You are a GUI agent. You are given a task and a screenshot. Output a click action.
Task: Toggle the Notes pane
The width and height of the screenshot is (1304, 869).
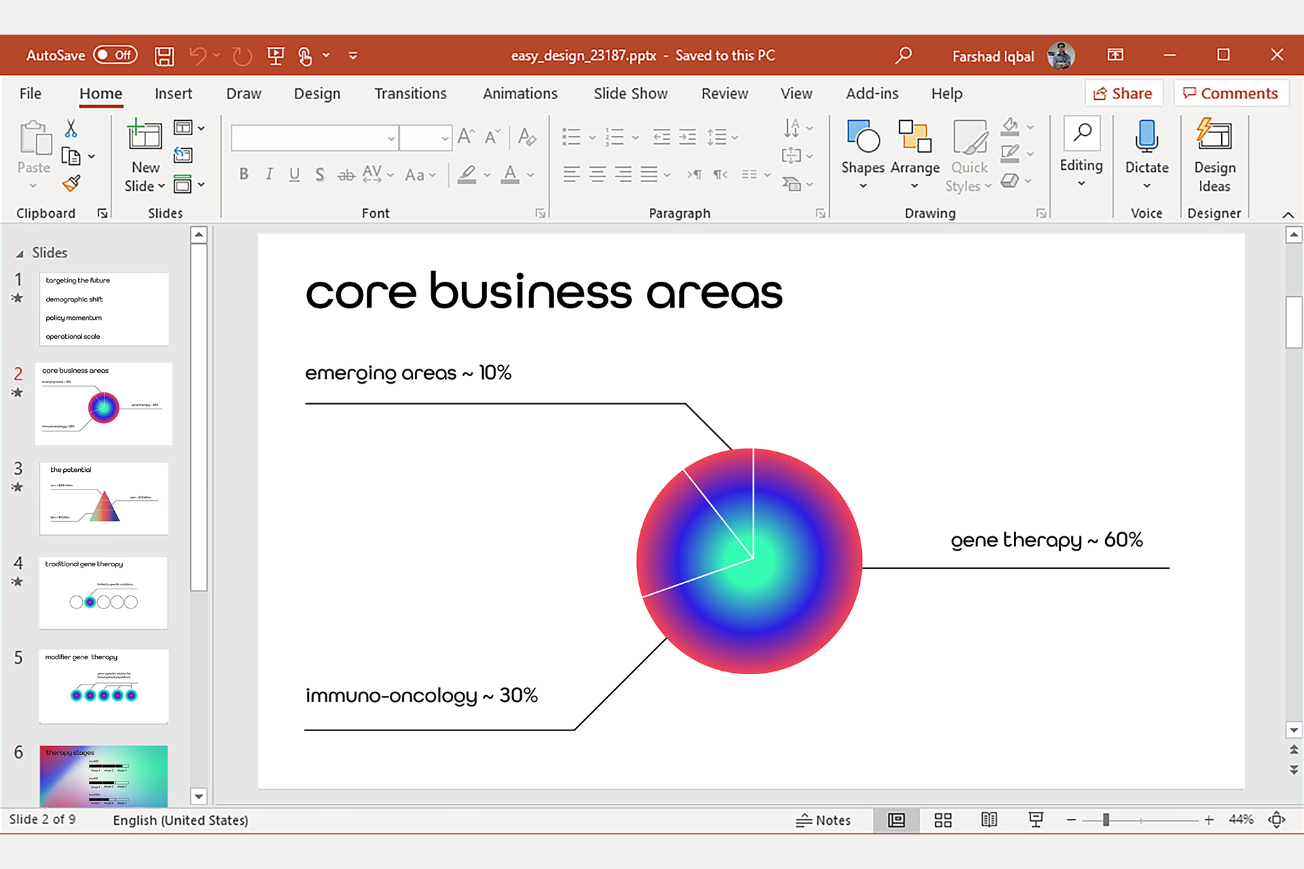point(823,820)
